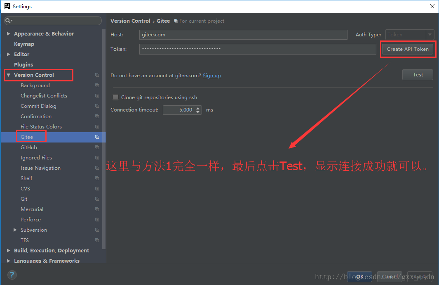Click project-level icon beside Background
This screenshot has width=439, height=285.
click(97, 85)
